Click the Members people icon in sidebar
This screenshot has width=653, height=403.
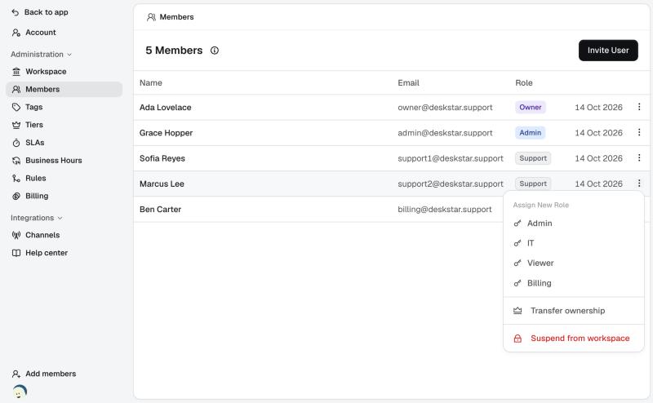click(x=16, y=90)
